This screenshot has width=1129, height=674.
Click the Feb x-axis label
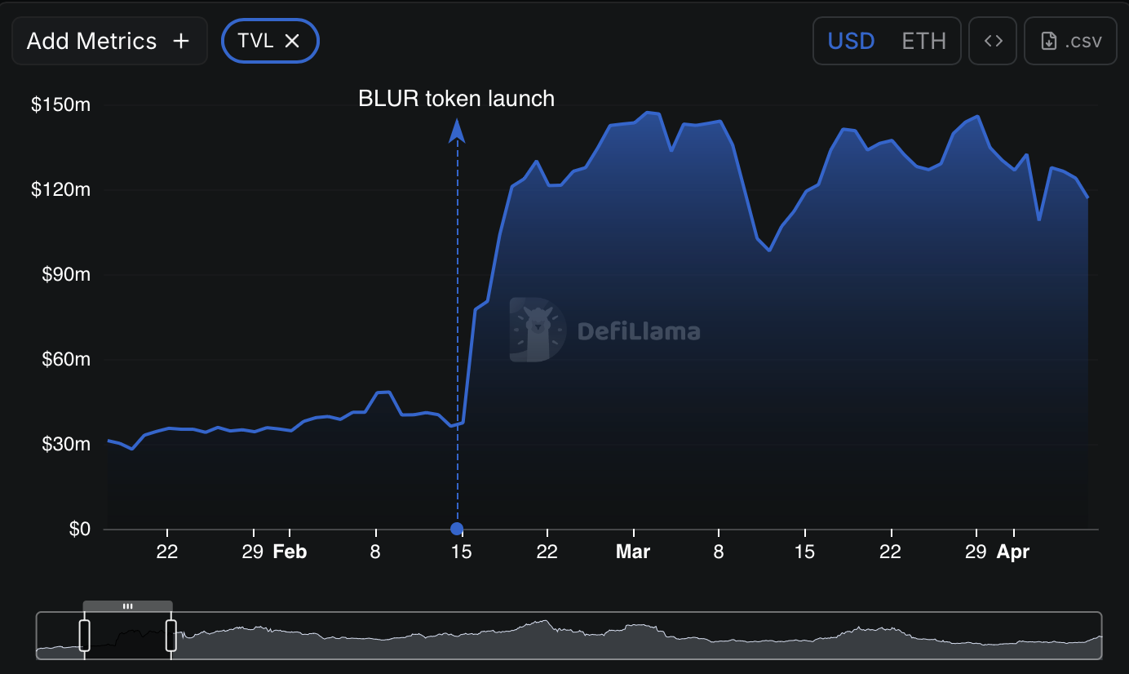(x=290, y=552)
